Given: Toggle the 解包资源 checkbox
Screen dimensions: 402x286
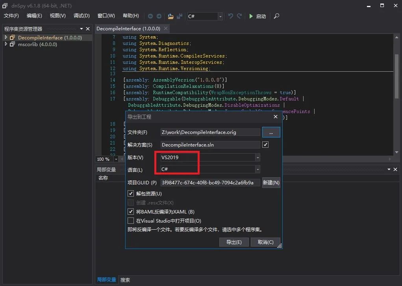Looking at the screenshot, I should click(x=131, y=193).
